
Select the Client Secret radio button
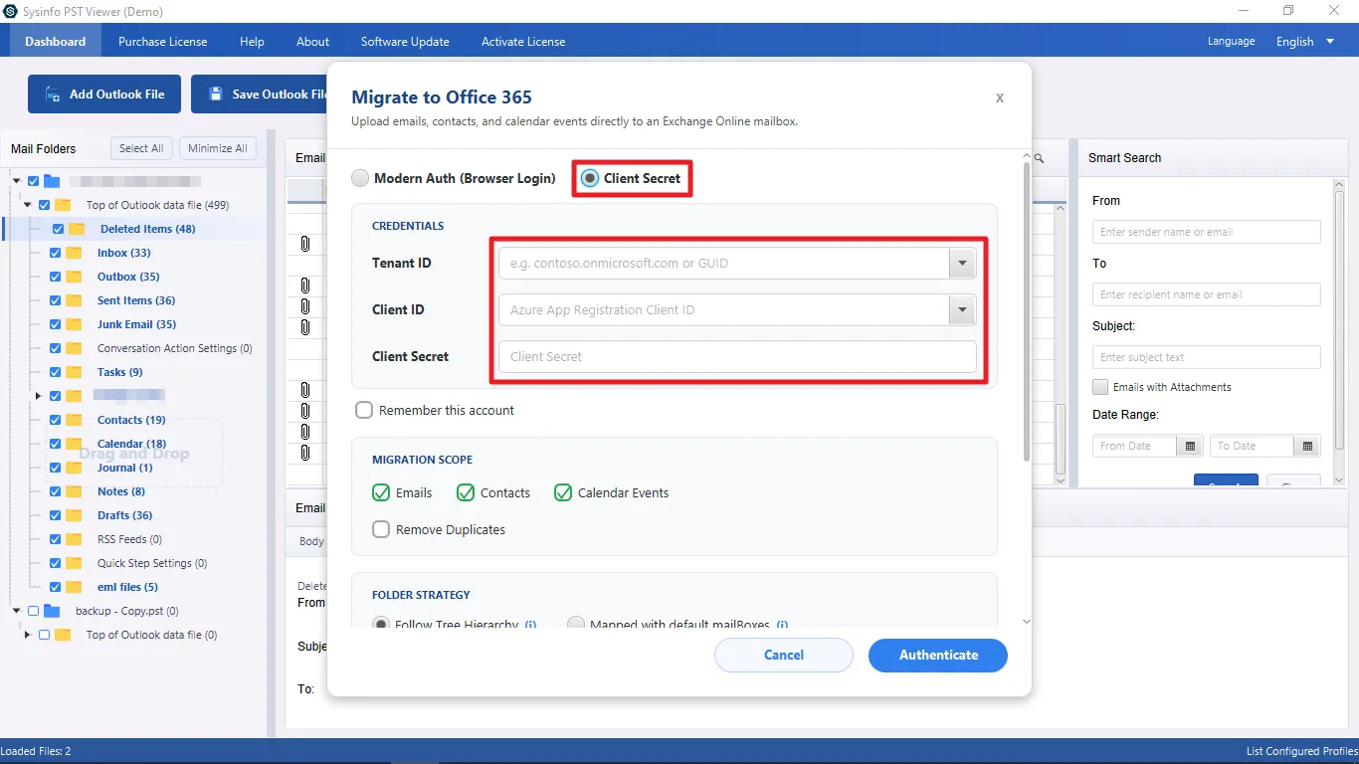(590, 178)
